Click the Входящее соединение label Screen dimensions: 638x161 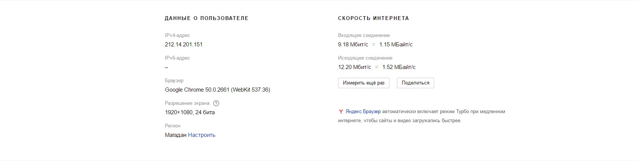364,35
